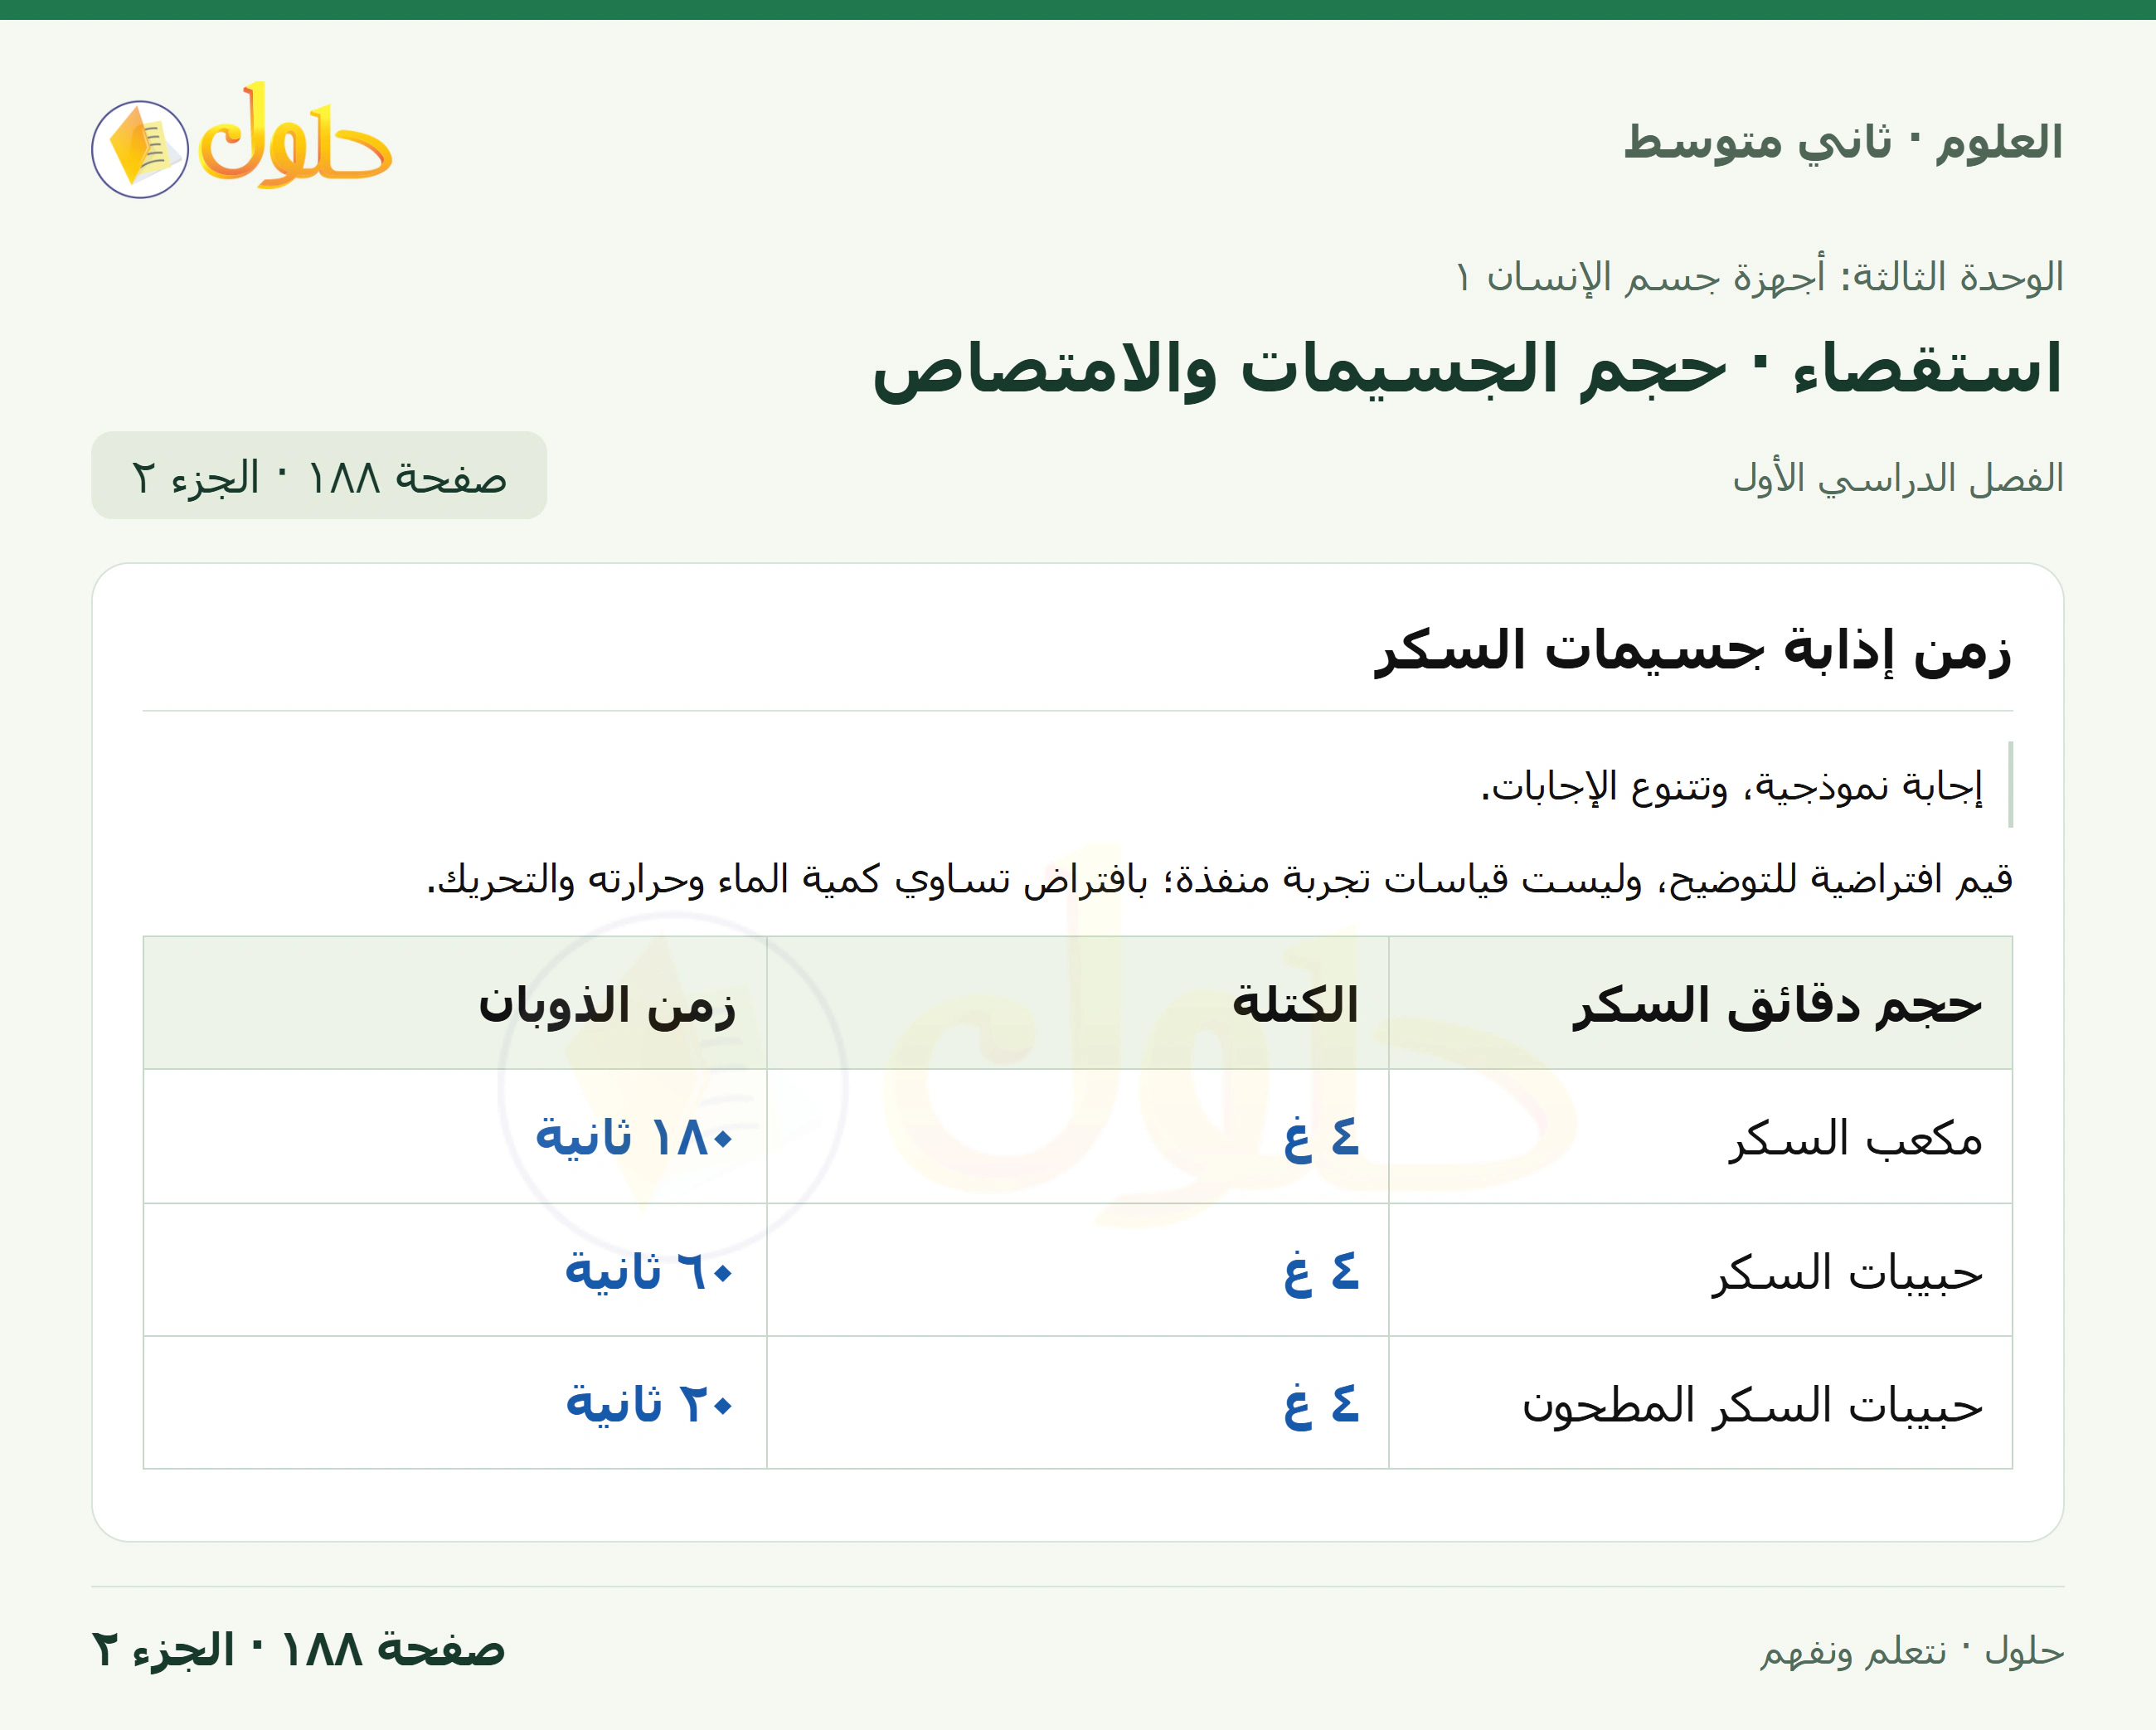The width and height of the screenshot is (2156, 1730).
Task: Click the title 'استقصاء · حجم الجسيمات والامتصاص'
Action: coord(1468,369)
